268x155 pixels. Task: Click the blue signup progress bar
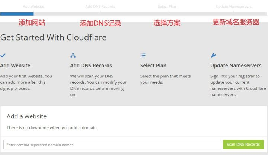coord(17,14)
